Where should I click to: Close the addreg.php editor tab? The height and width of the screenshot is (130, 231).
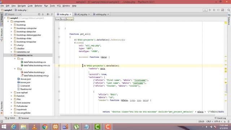(x=108, y=14)
